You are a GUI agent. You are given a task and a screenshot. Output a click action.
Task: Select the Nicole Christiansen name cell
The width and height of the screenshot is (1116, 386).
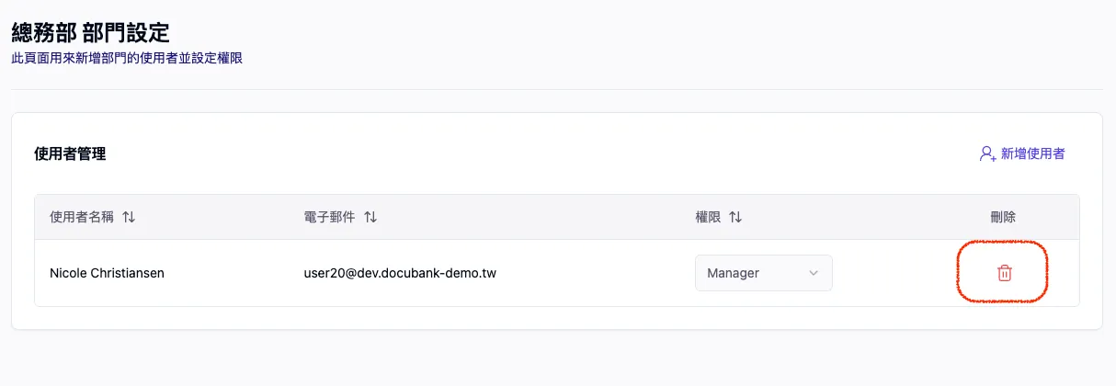click(x=107, y=273)
